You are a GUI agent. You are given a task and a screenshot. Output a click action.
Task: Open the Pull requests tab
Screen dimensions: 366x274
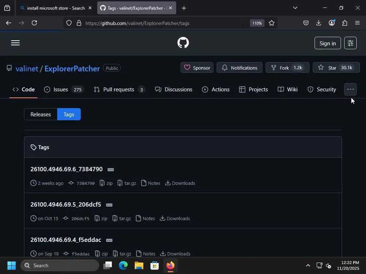[x=119, y=90]
